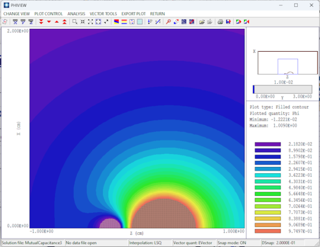The image size is (320, 247).
Task: Click the double down red arrows jump icon
Action: [x=41, y=22]
